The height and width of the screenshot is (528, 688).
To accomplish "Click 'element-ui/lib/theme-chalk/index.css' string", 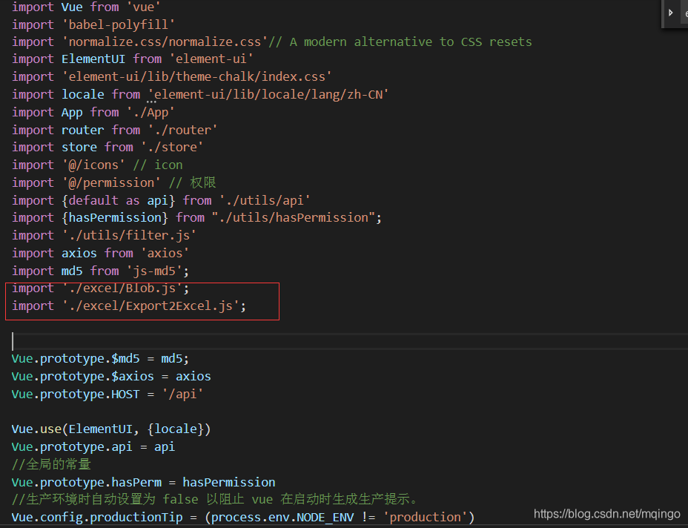I will (196, 77).
